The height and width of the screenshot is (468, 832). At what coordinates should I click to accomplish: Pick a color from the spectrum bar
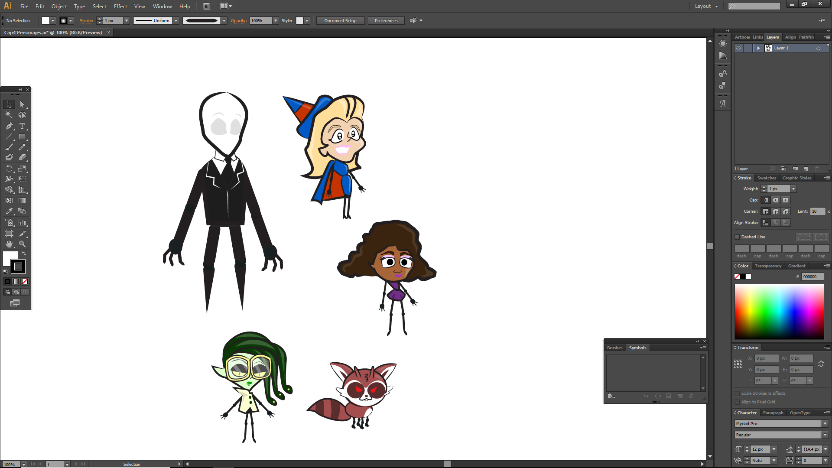(779, 312)
